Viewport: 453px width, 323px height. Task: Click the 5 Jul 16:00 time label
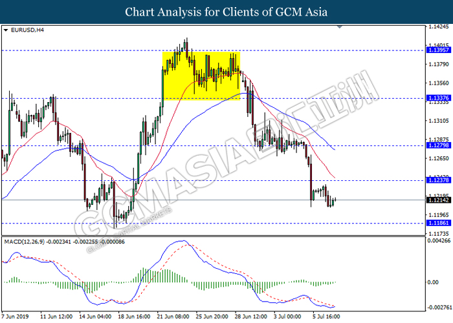(x=326, y=317)
